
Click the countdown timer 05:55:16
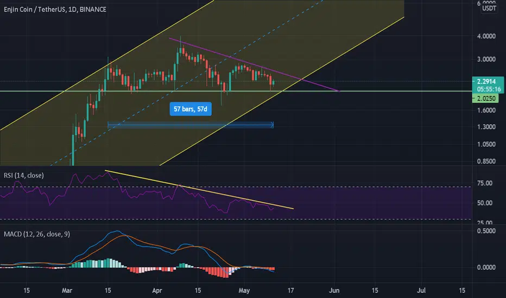(x=489, y=89)
